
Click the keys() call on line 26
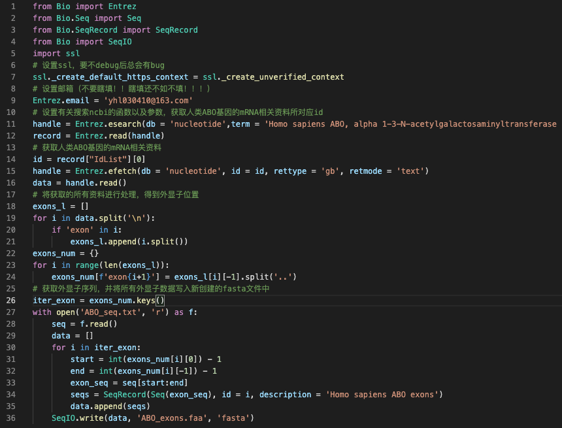150,301
